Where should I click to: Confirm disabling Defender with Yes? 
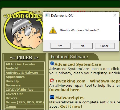tap(60, 46)
